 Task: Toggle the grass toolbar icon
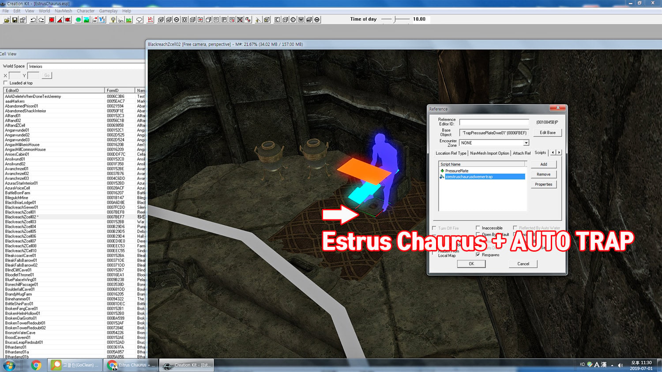coord(128,20)
